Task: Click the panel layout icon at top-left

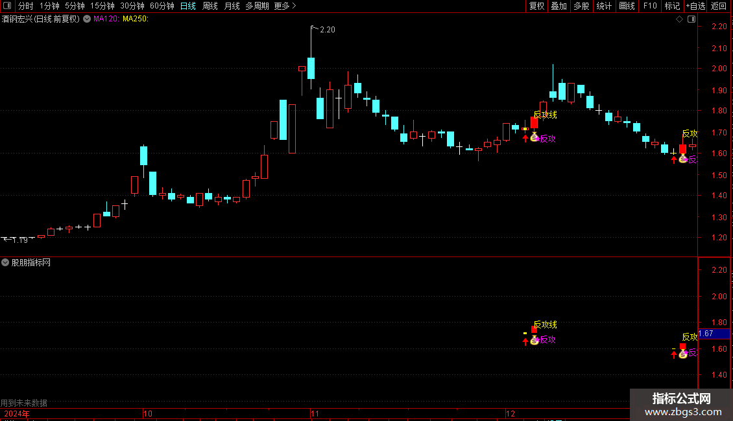Action: [7, 6]
